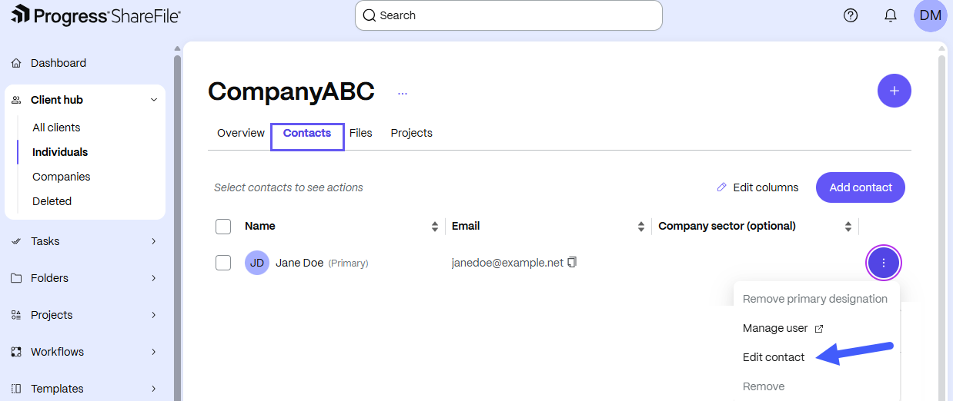
Task: Click the Tasks checkmark icon
Action: [x=16, y=241]
